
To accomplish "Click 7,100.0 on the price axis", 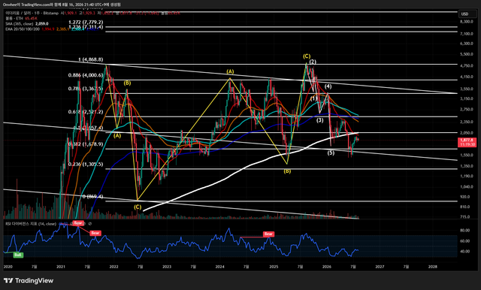I will coord(467,34).
